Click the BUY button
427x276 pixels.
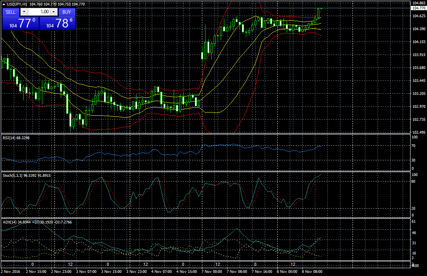click(x=66, y=12)
